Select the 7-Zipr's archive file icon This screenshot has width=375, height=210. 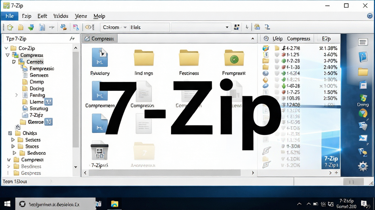click(x=100, y=151)
